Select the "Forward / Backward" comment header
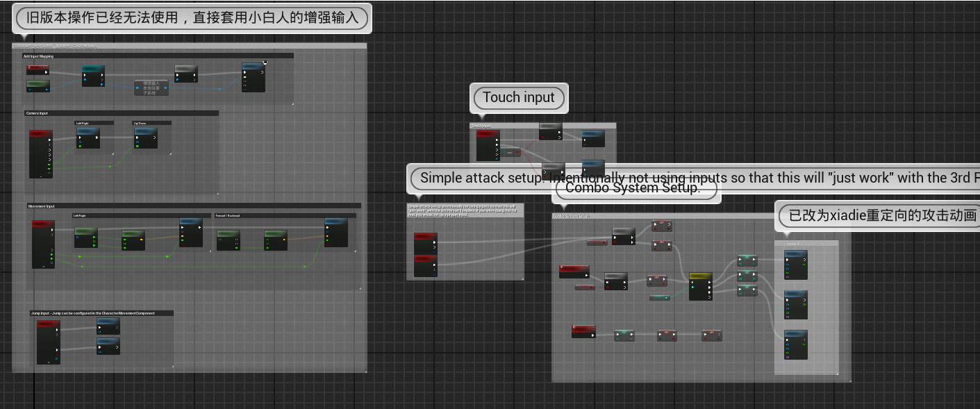This screenshot has height=409, width=980. pos(285,216)
